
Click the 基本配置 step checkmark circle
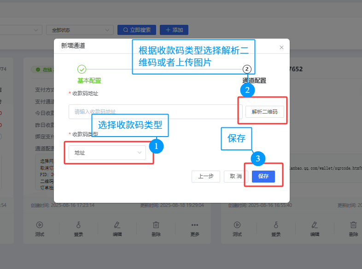(x=82, y=69)
